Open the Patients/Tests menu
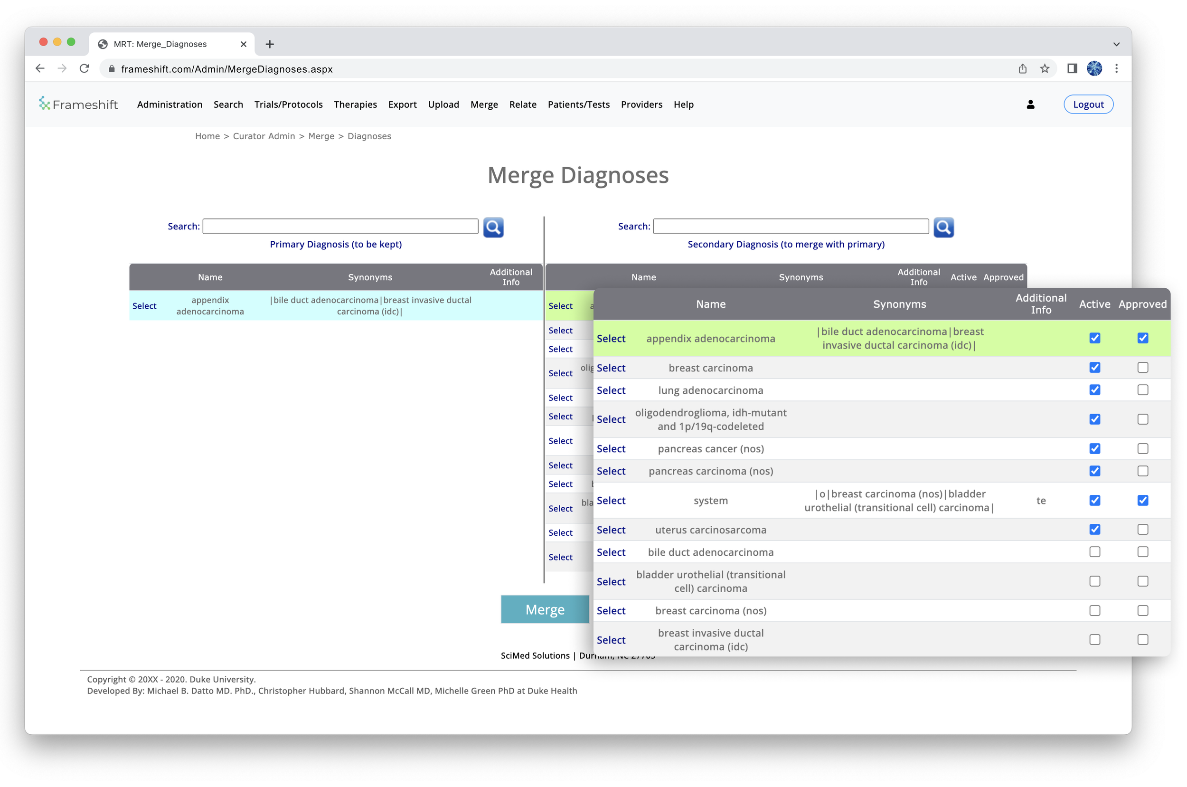Screen dimensions: 1187x787 pyautogui.click(x=578, y=104)
